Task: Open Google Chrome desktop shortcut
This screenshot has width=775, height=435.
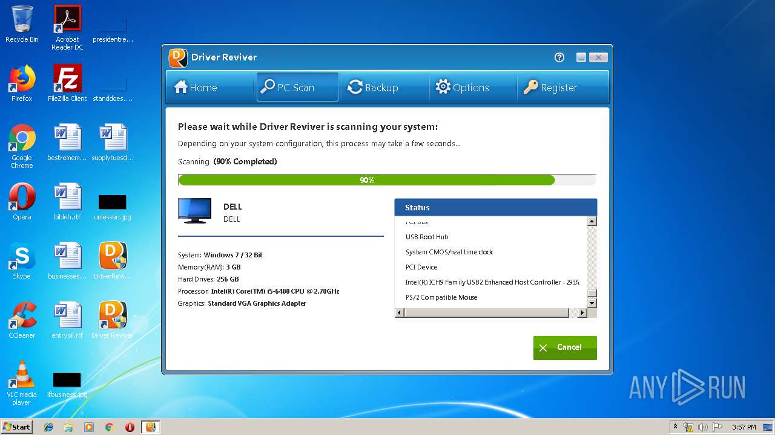Action: pyautogui.click(x=22, y=146)
